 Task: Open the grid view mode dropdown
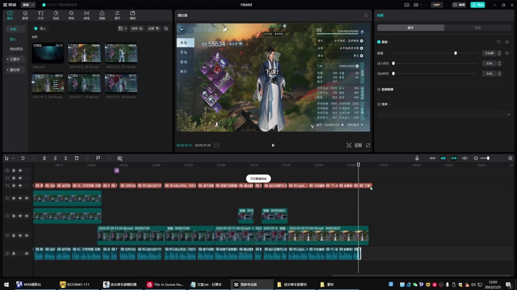122,29
